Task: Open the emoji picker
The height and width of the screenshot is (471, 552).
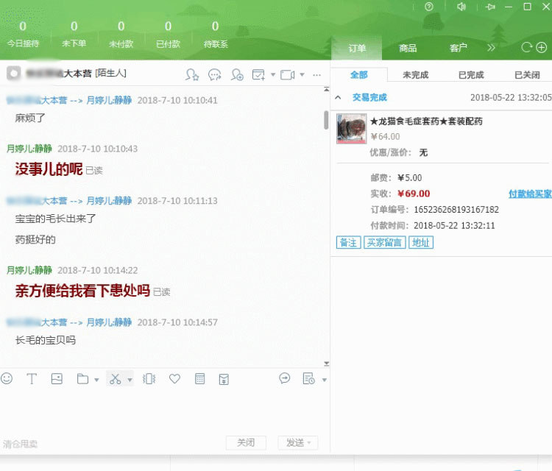Action: pos(7,379)
